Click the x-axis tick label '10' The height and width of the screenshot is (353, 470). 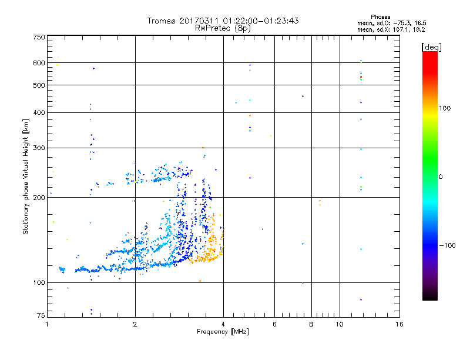340,324
